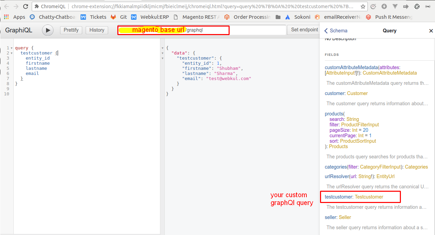Open the Vue devtools extension icon
This screenshot has width=435, height=235.
[395, 6]
